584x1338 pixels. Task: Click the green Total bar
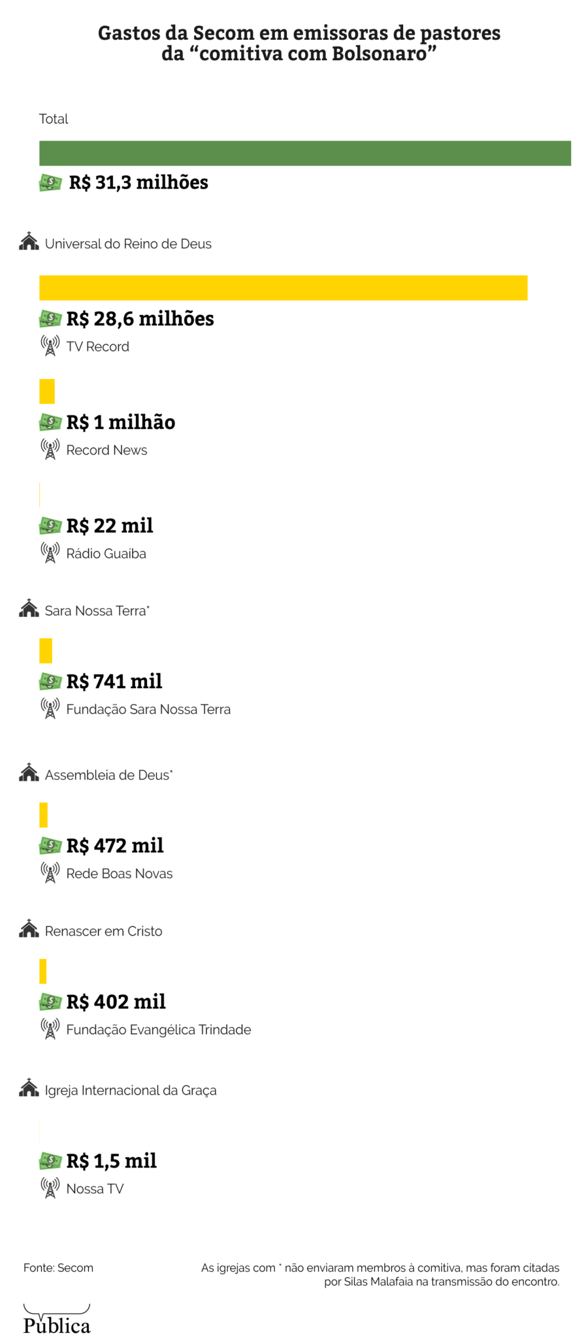(x=305, y=153)
